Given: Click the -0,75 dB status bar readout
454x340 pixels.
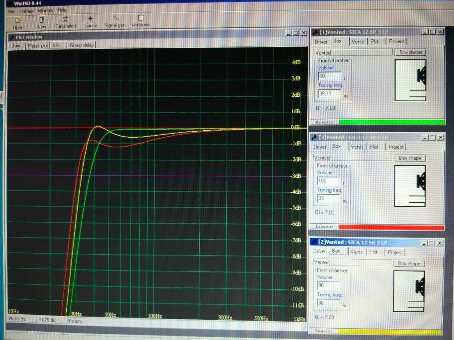Looking at the screenshot, I should (47, 320).
